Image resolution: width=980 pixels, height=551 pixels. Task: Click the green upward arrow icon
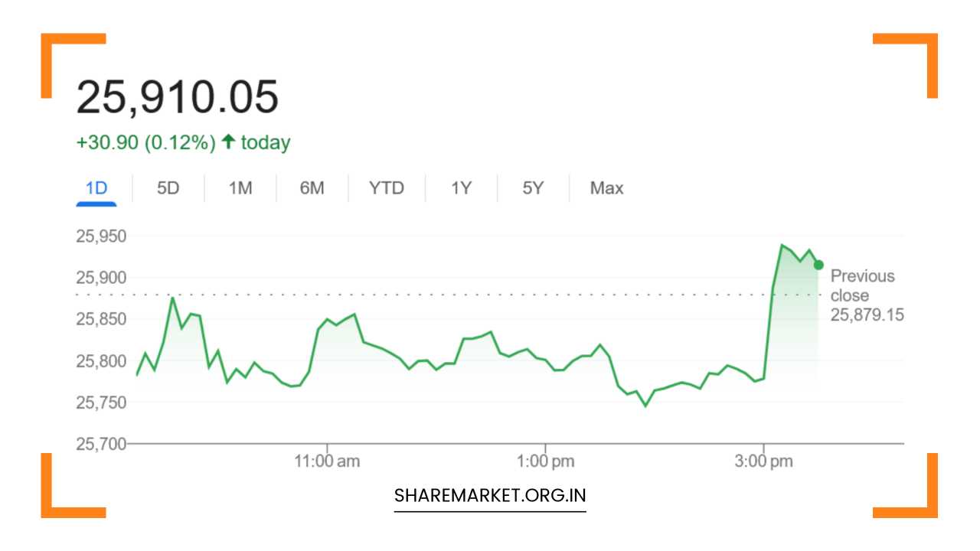point(227,142)
